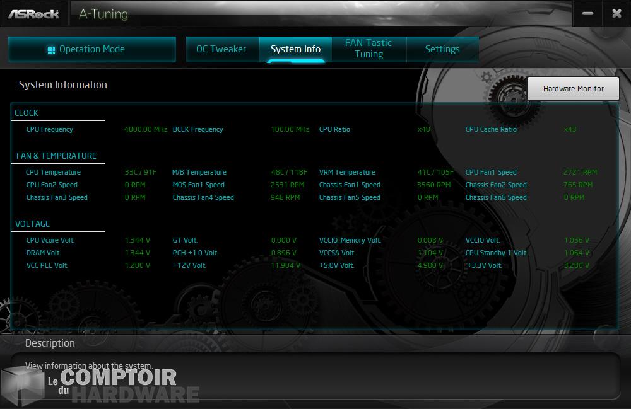Click the CLOCK section header
This screenshot has height=409, width=631.
pyautogui.click(x=27, y=113)
